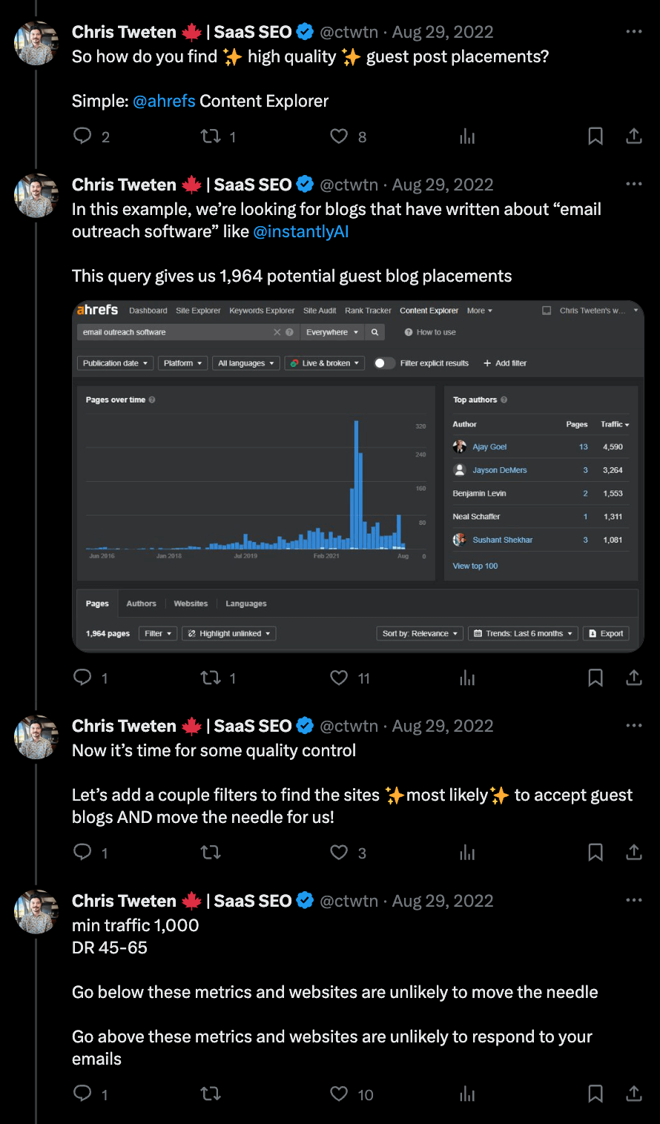Open the Sort by Relevance dropdown
The image size is (660, 1124).
419,633
